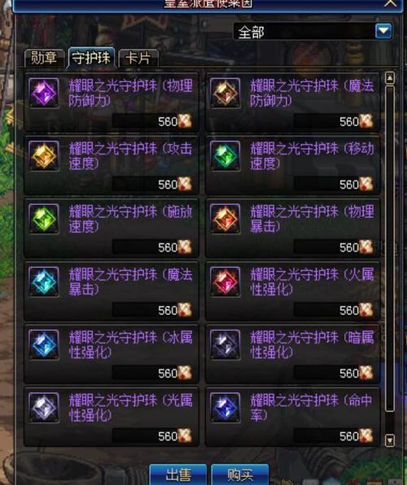Click the red 火属性强化 guardian bead icon
This screenshot has height=485, width=407.
[x=225, y=282]
